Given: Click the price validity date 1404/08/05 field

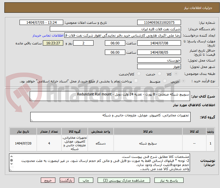Looking at the screenshot, I should click(x=159, y=53).
